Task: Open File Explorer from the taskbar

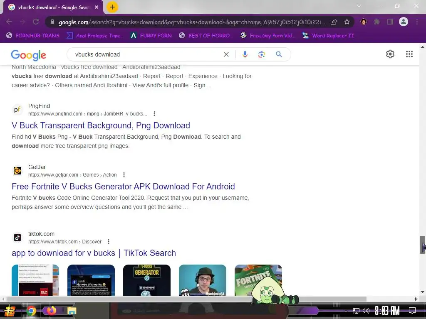Action: (x=72, y=311)
